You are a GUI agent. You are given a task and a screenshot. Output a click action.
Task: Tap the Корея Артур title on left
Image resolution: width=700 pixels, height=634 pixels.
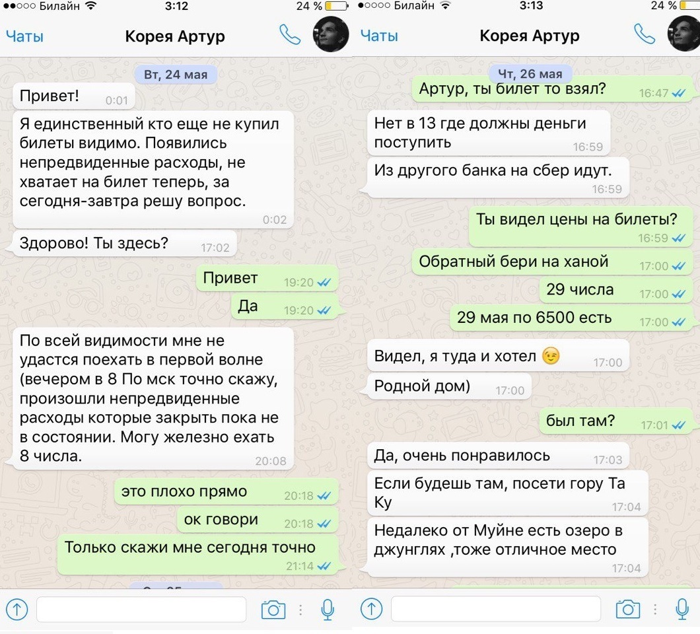[x=175, y=36]
